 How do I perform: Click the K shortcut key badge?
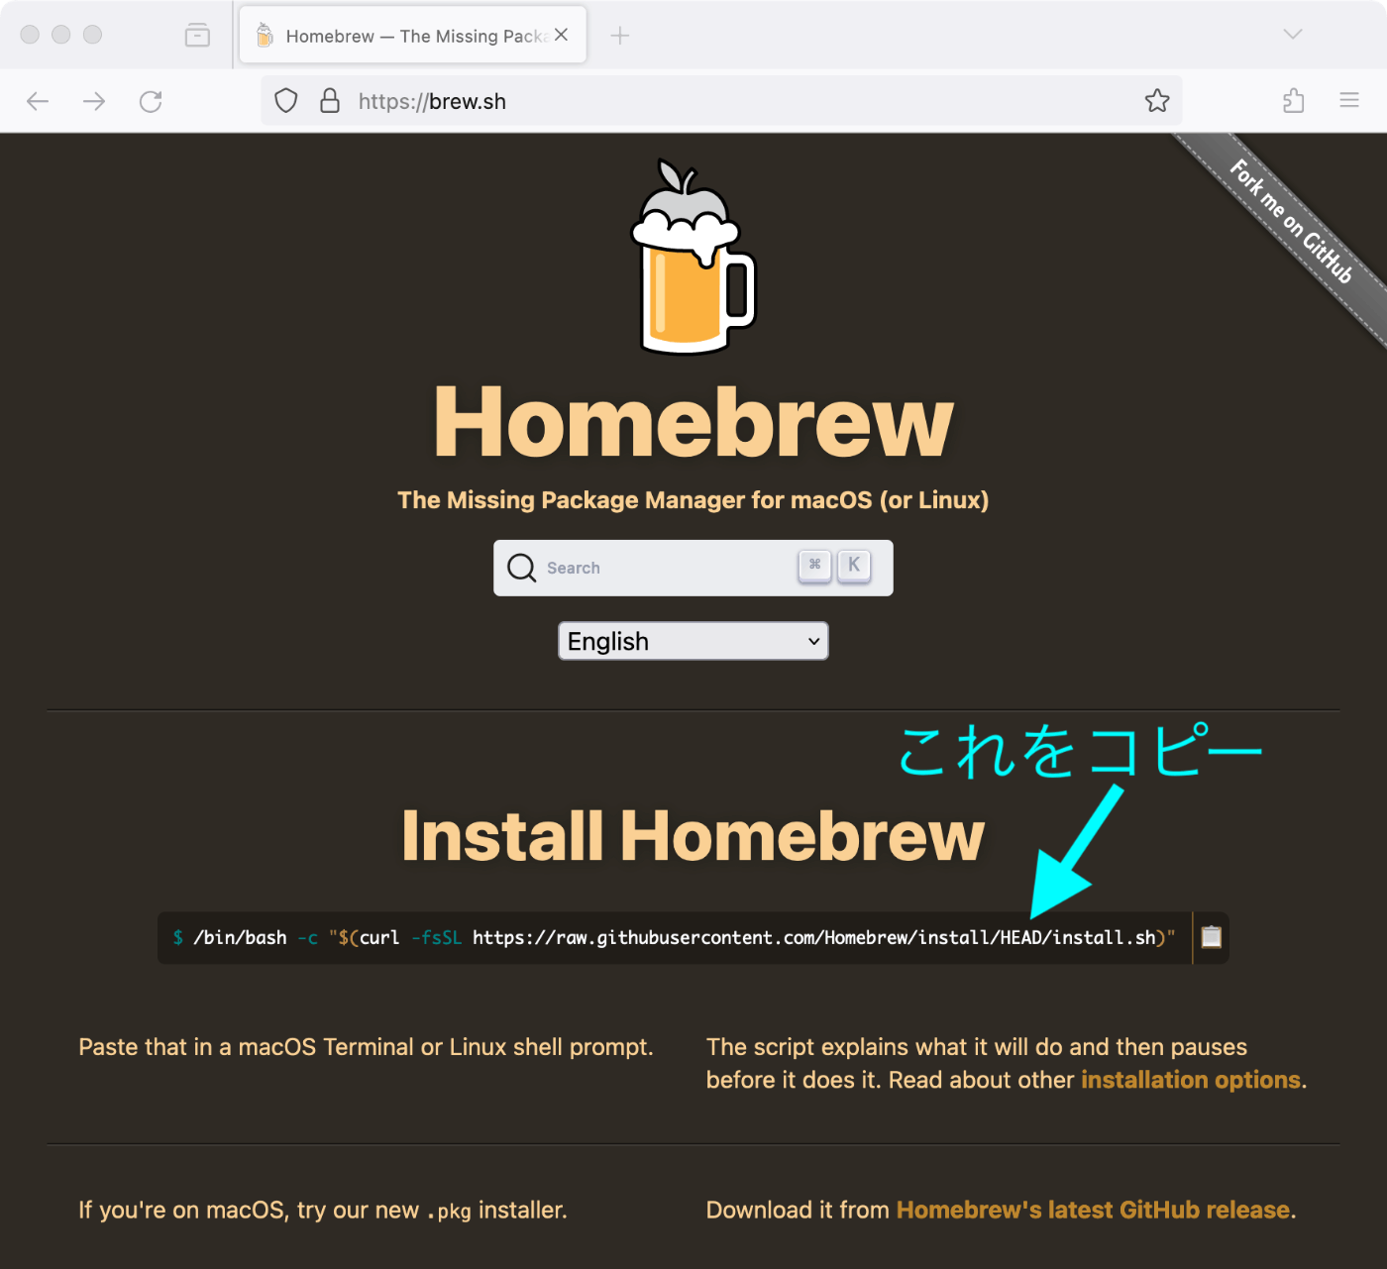(854, 566)
